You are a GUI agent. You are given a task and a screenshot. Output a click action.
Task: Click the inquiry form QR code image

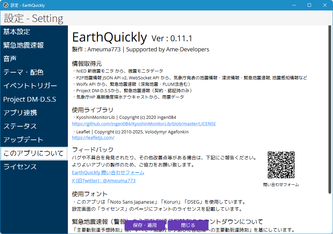click(x=281, y=165)
